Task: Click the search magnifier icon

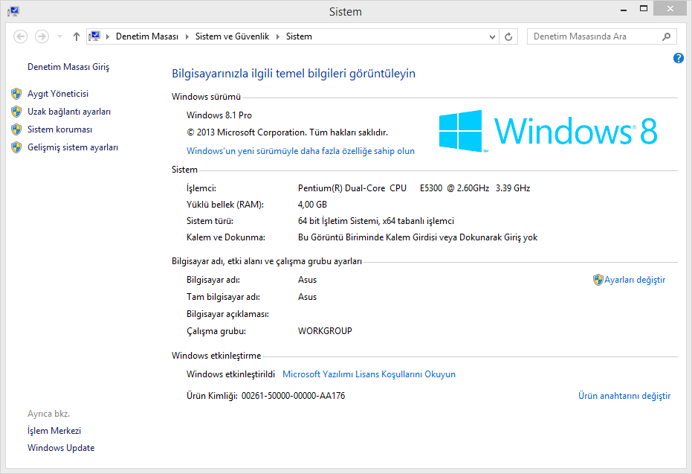Action: [x=667, y=36]
